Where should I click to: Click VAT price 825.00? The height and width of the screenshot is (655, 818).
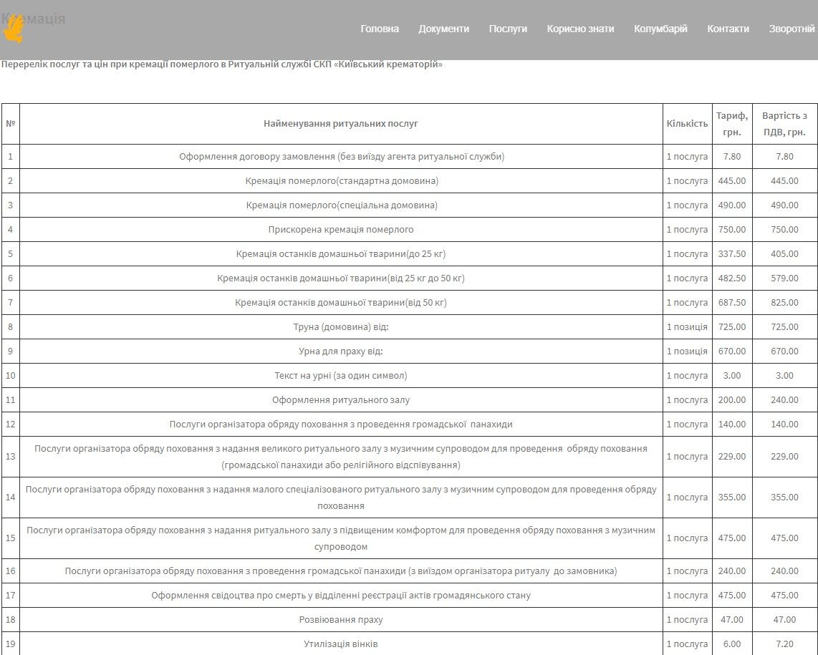pyautogui.click(x=784, y=303)
